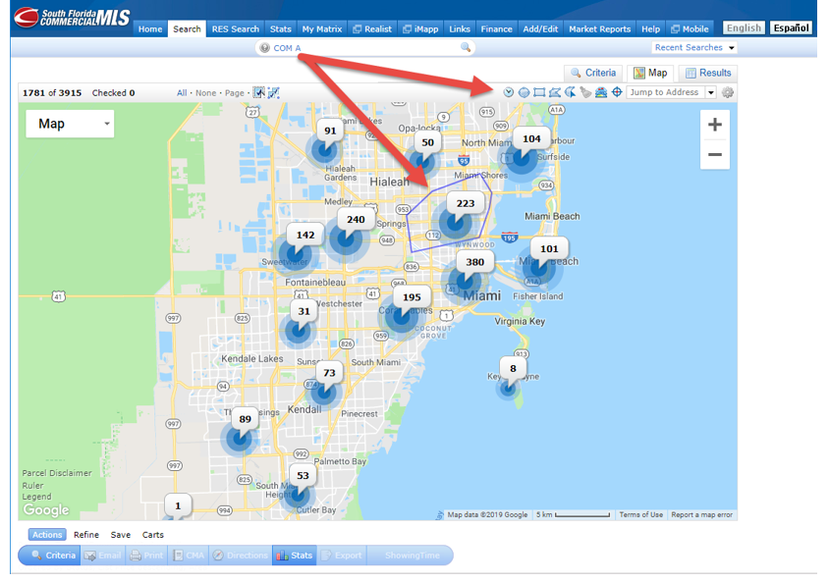Click the Refine link
This screenshot has height=582, width=829.
click(86, 535)
